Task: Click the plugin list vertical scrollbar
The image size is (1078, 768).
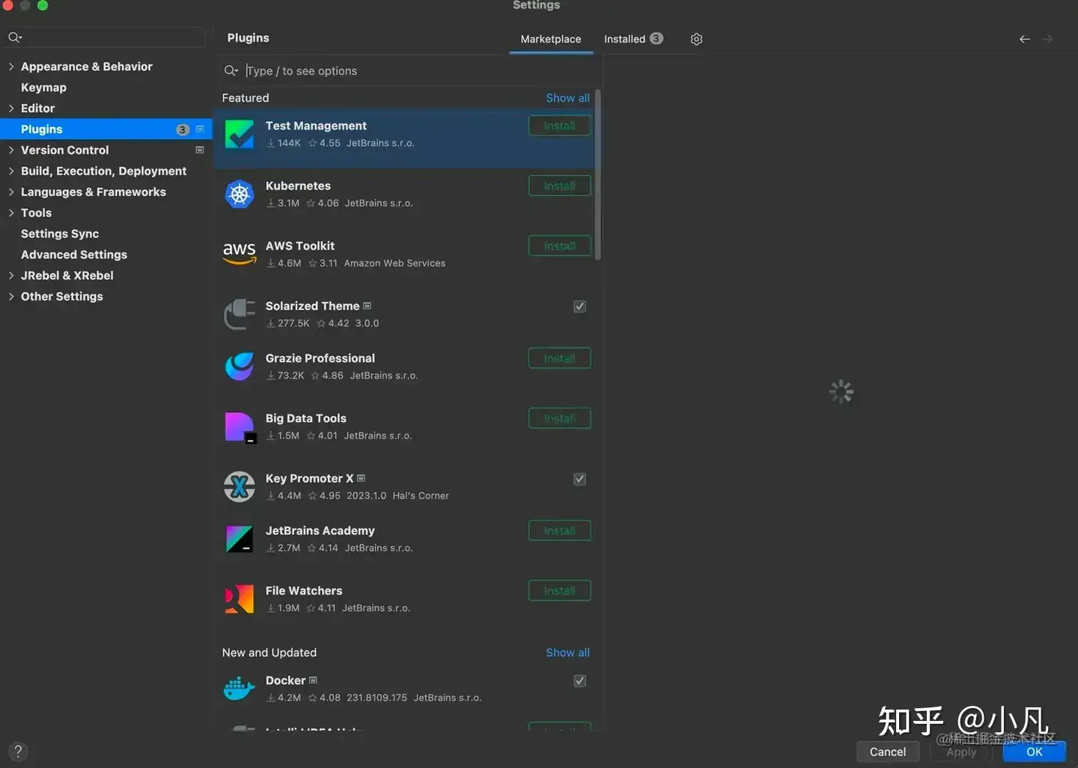Action: (x=597, y=175)
